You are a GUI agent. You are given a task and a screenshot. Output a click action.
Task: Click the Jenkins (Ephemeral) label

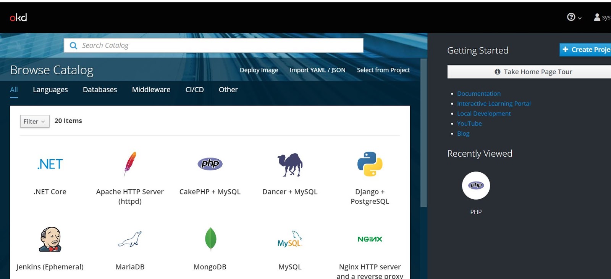50,267
